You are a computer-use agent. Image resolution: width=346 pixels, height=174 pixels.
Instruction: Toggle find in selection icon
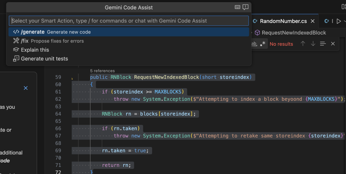323,44
